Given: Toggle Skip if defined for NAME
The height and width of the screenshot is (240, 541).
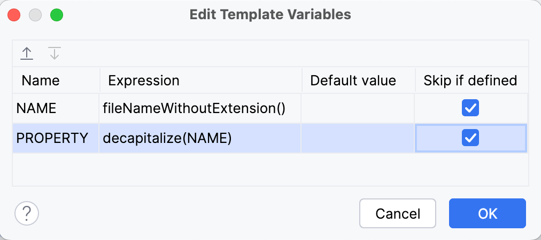Looking at the screenshot, I should [x=470, y=109].
